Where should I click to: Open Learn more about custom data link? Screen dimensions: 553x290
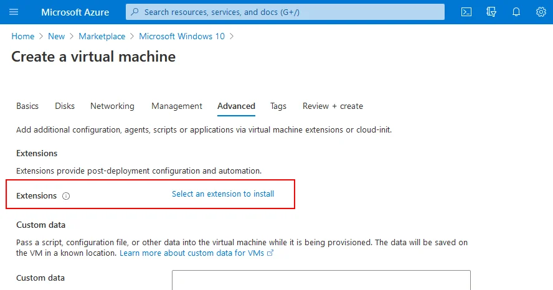point(192,253)
